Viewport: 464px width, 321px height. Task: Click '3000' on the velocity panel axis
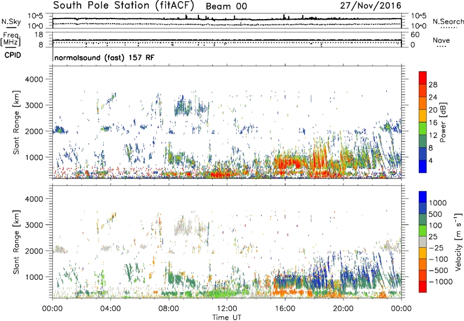34,225
